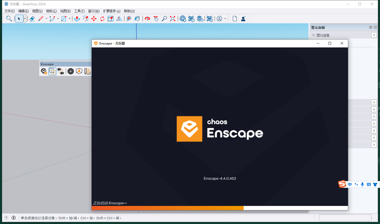Pick the Eraser tool
This screenshot has height=224, width=380.
(x=32, y=19)
